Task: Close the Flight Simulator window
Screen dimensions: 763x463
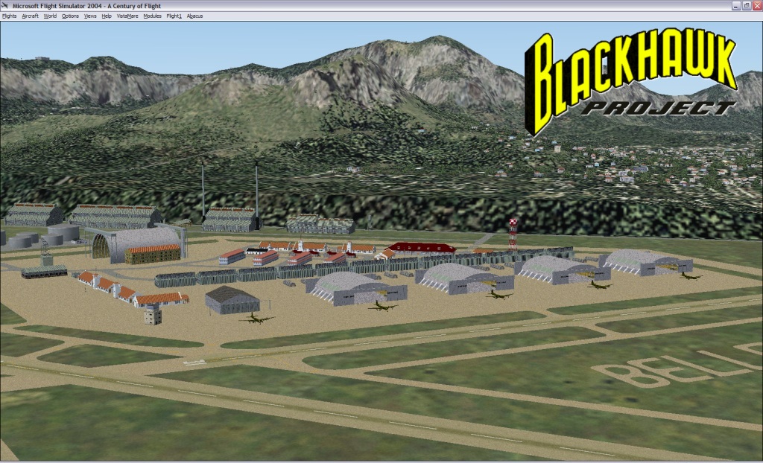Action: click(x=757, y=6)
